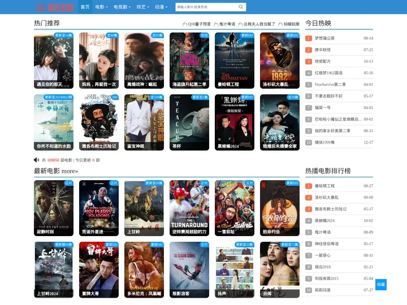Open the 遇见你的那天 poster
This screenshot has width=407, height=305.
pos(54,60)
